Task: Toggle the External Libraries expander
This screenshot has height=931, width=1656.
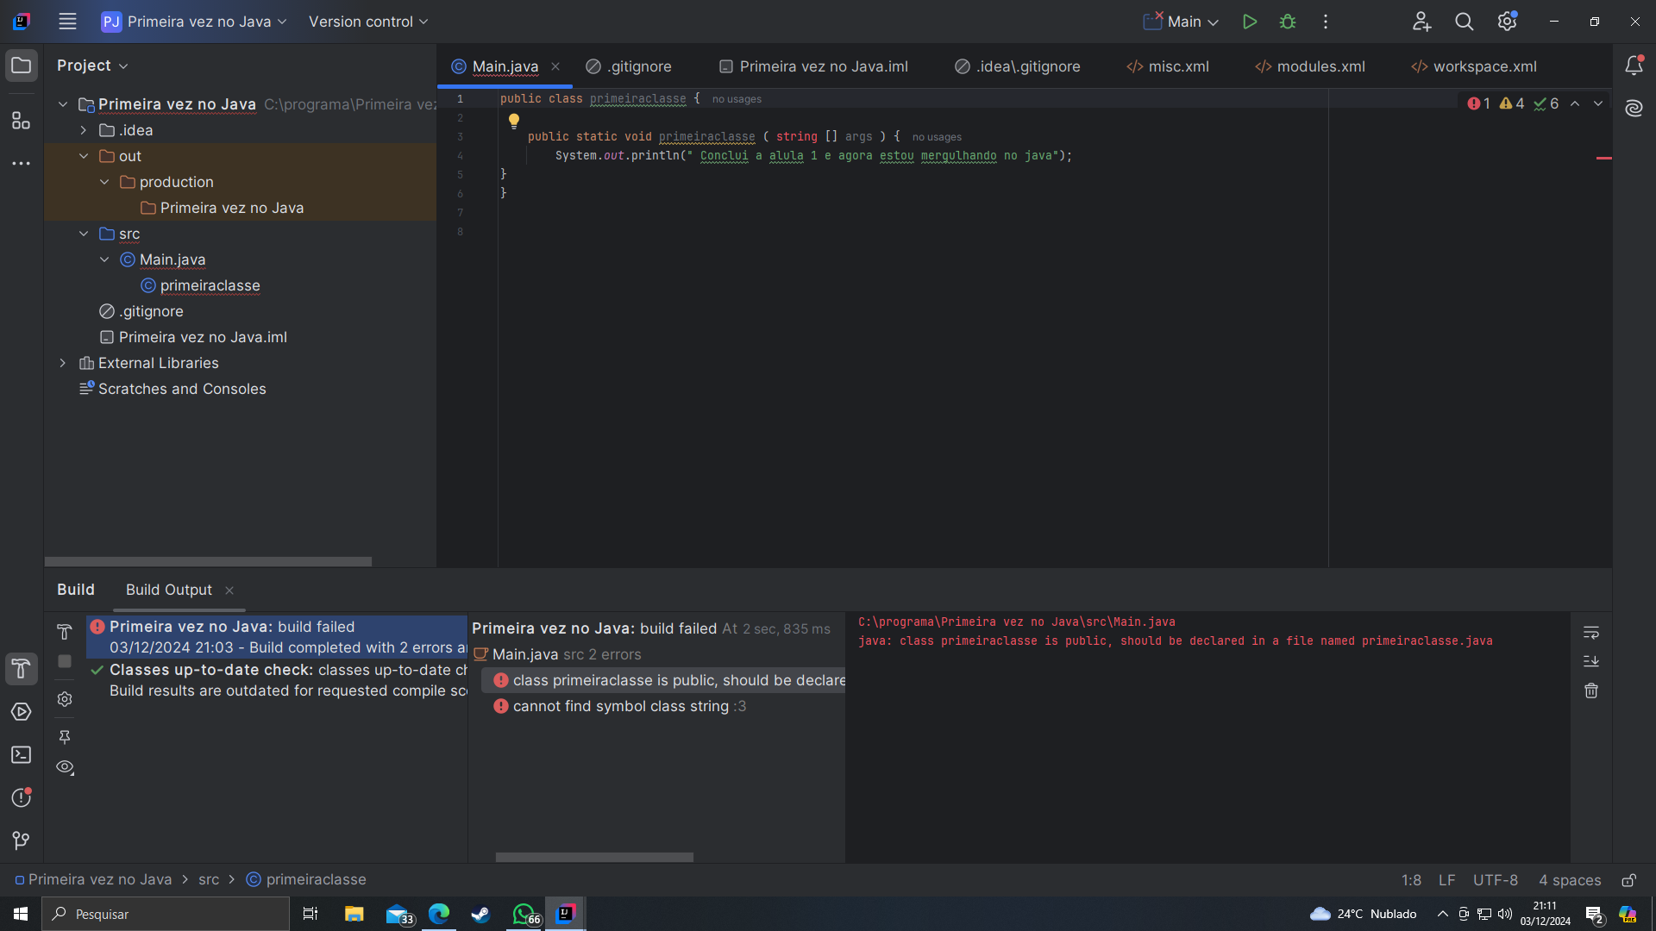Action: point(63,361)
